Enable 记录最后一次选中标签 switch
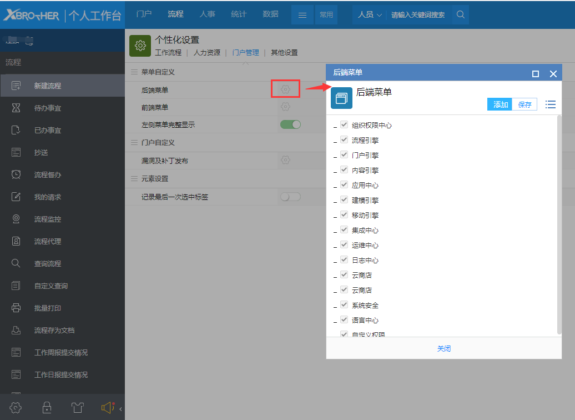 (290, 197)
